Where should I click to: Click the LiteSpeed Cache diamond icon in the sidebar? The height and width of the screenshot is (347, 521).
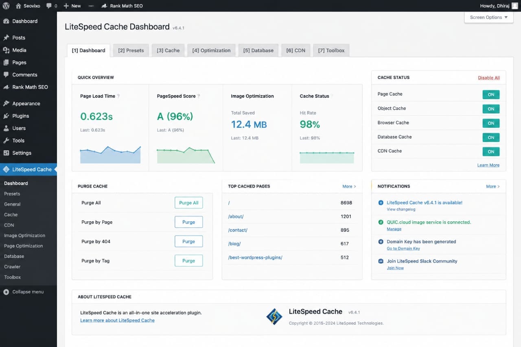click(x=6, y=169)
